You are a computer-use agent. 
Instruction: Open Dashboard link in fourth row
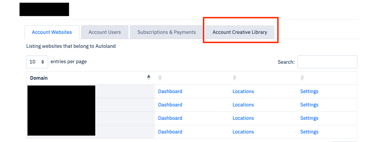[x=170, y=132]
